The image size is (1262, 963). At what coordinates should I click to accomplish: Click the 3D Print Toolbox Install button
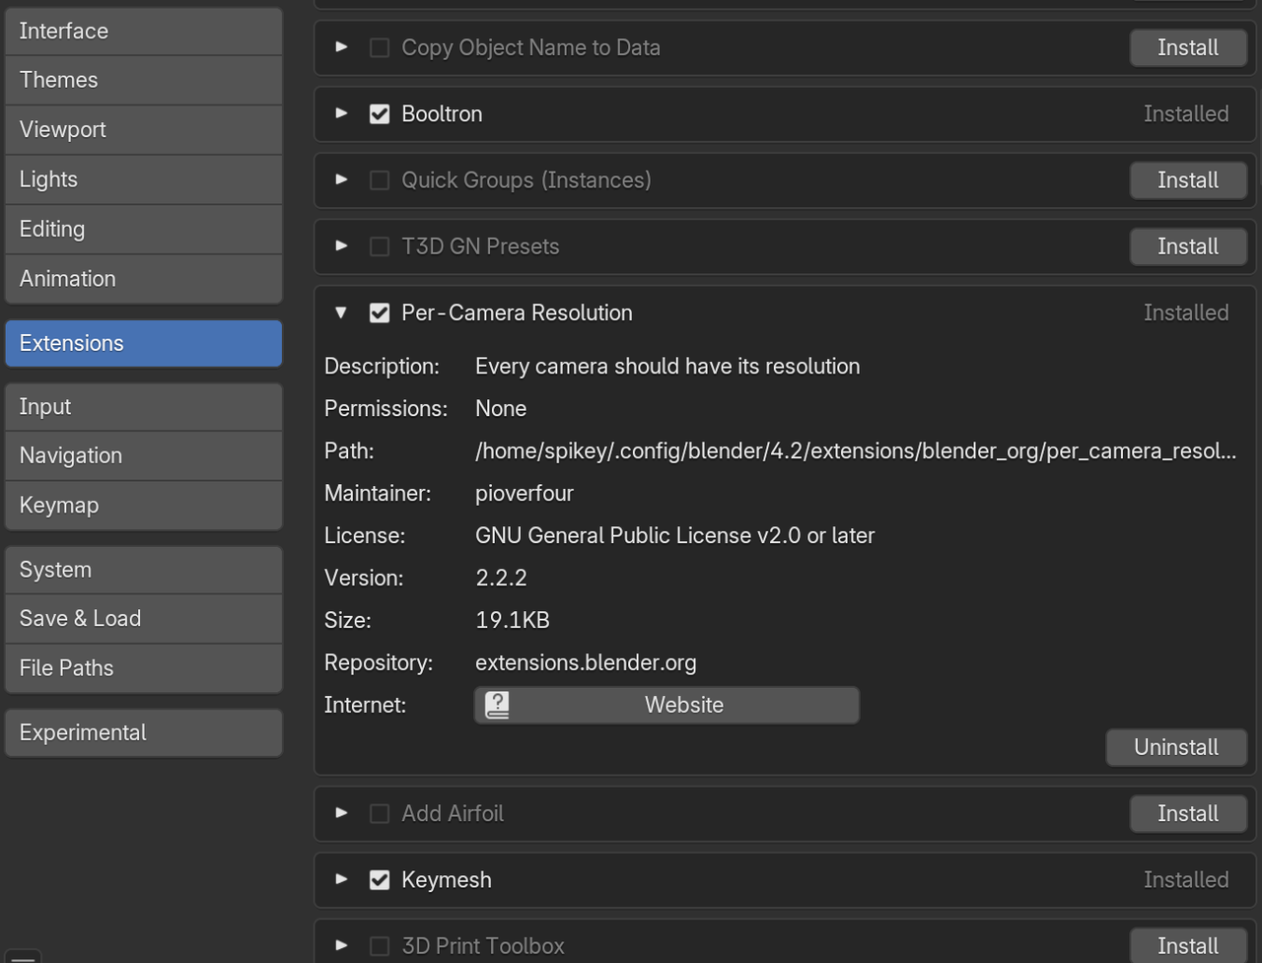click(x=1187, y=945)
